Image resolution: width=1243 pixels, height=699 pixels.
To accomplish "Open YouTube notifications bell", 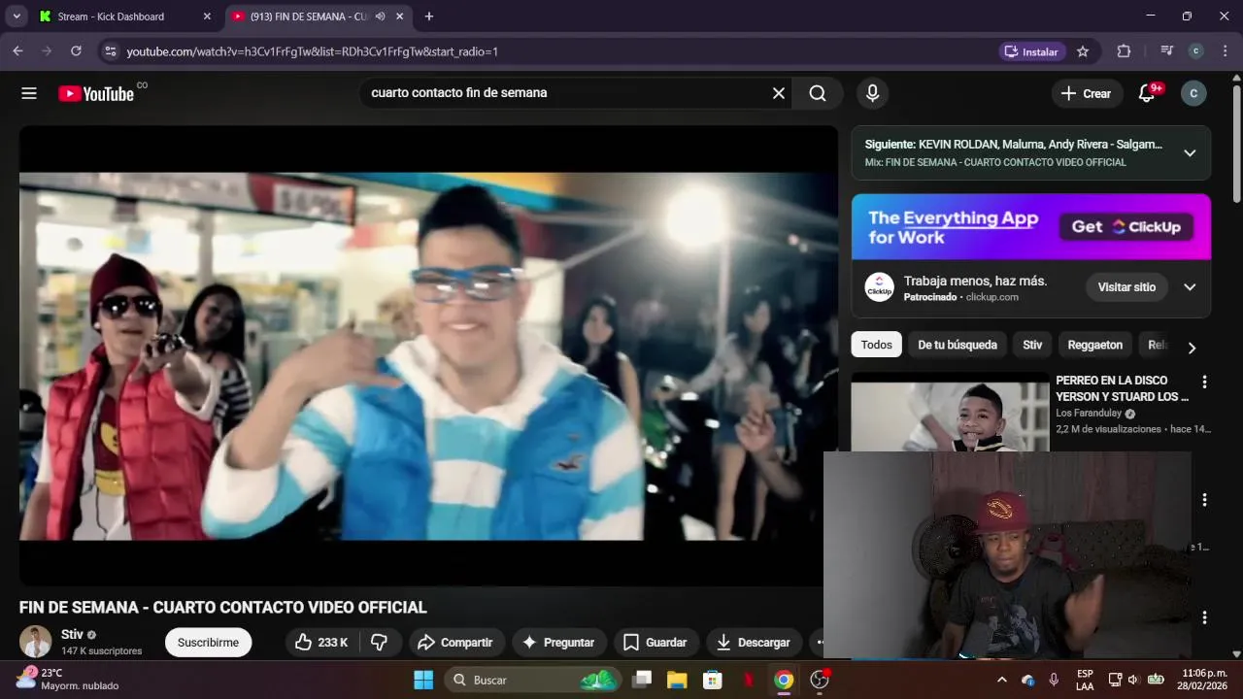I will pyautogui.click(x=1147, y=93).
